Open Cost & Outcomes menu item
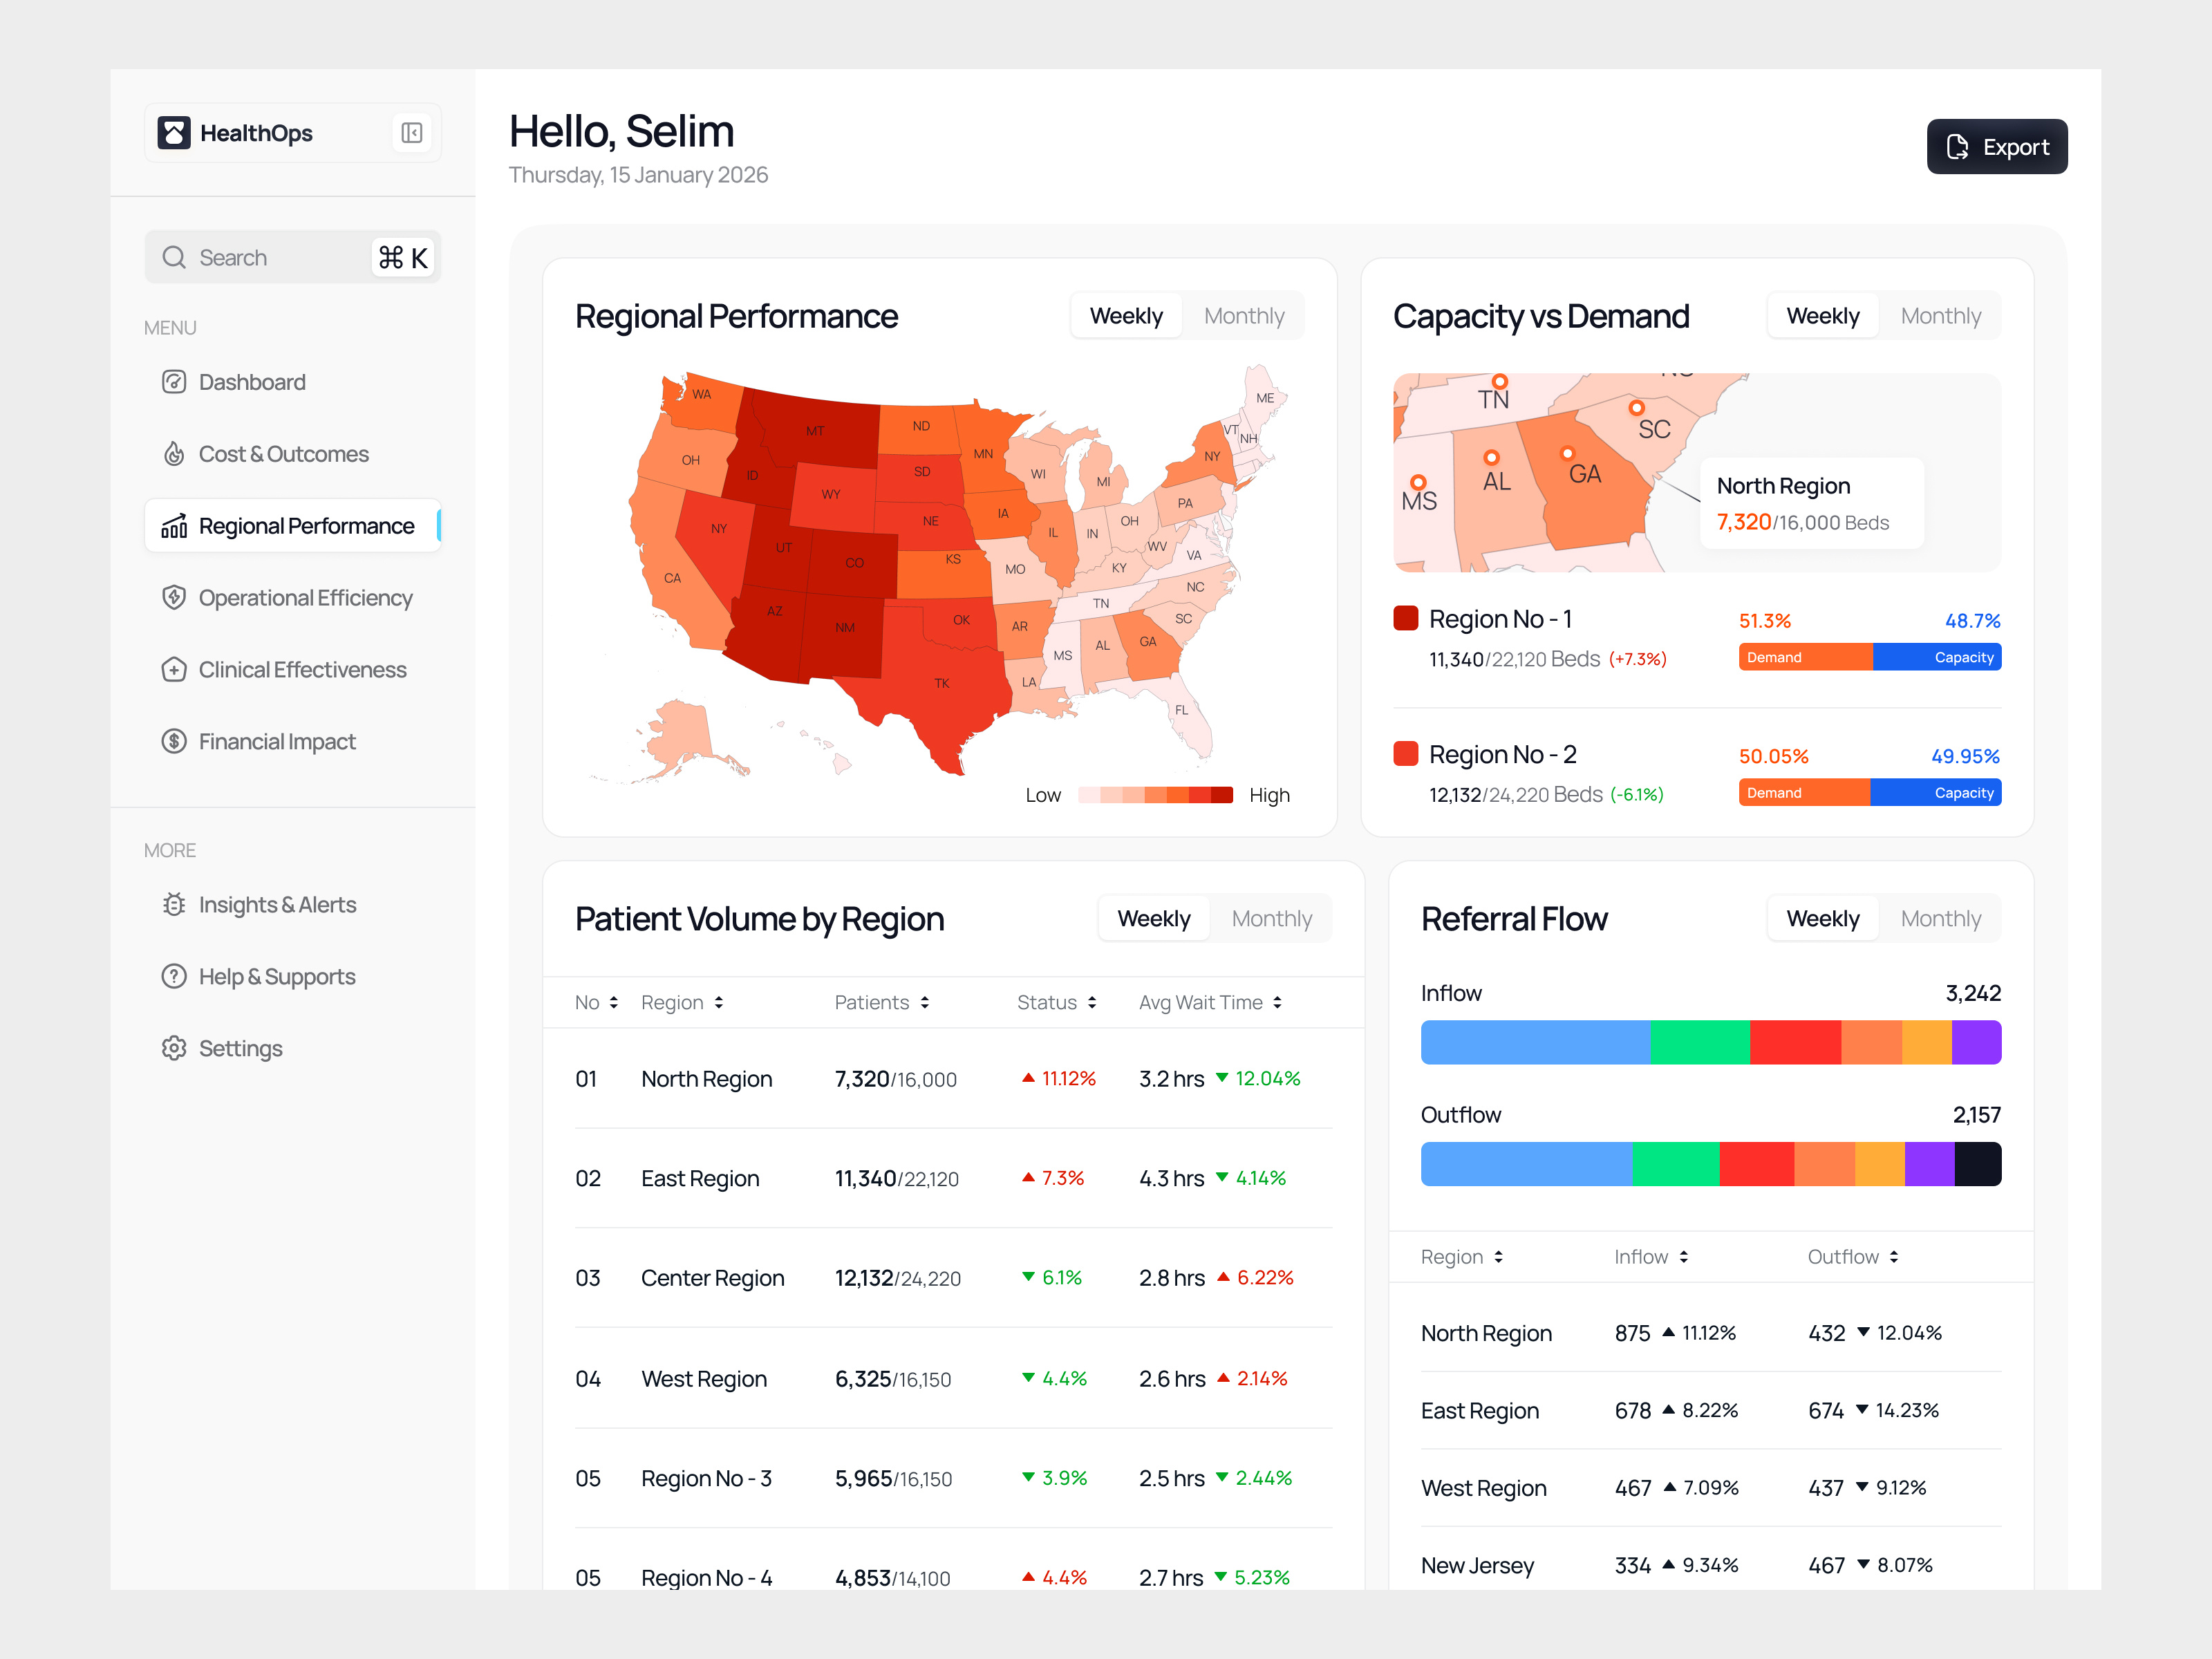This screenshot has width=2212, height=1659. (293, 454)
